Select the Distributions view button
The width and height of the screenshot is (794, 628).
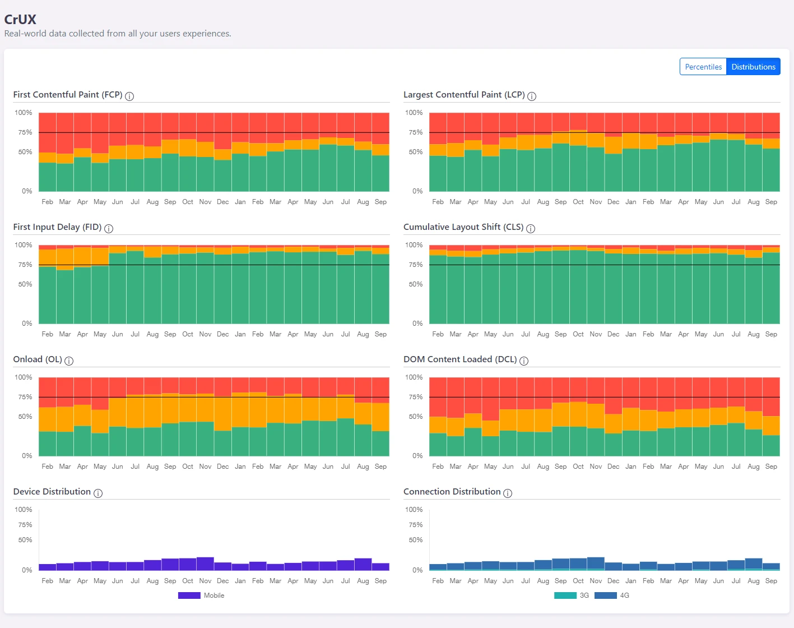(753, 67)
